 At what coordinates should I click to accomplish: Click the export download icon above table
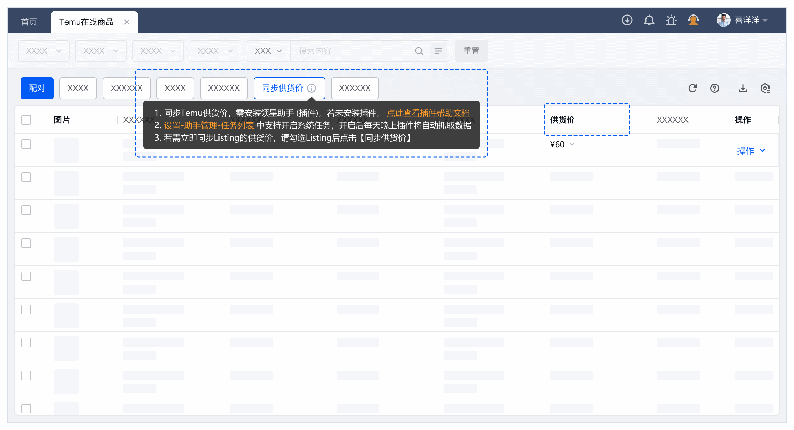[x=743, y=89]
